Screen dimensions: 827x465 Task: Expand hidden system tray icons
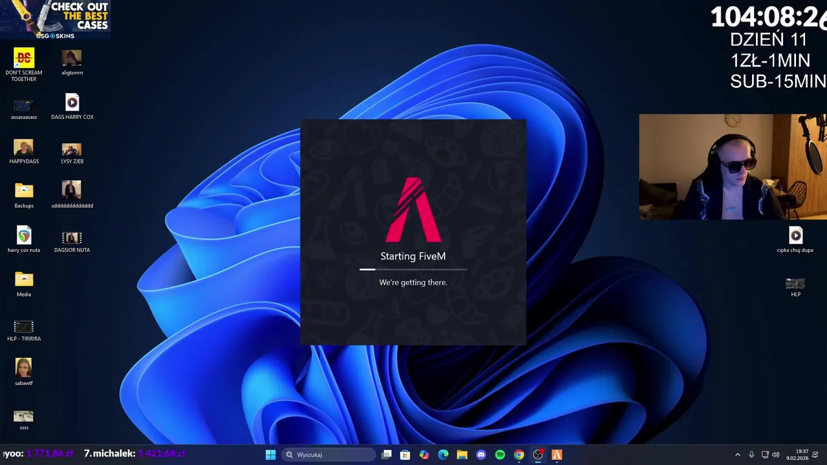pyautogui.click(x=738, y=455)
